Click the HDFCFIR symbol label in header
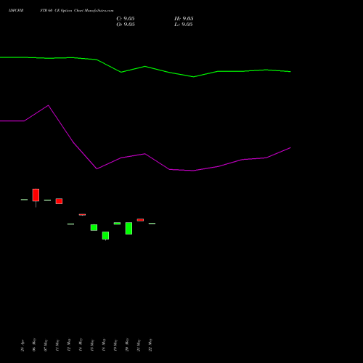 click(x=16, y=10)
